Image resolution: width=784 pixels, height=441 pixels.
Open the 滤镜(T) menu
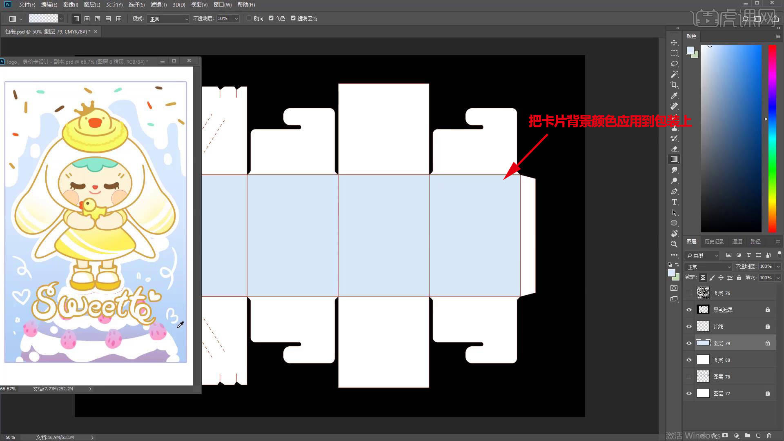tap(158, 5)
